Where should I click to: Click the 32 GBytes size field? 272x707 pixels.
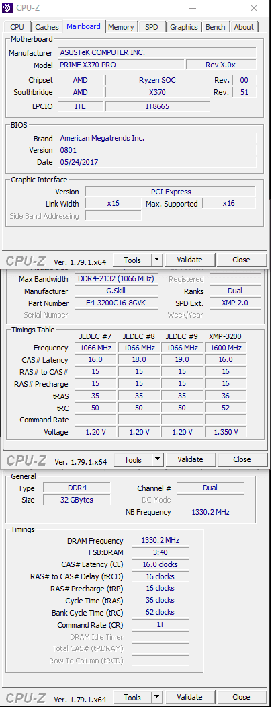(x=77, y=500)
